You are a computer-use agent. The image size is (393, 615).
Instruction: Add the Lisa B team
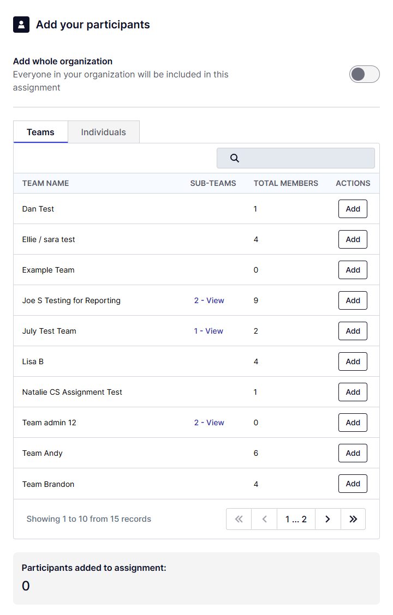353,361
